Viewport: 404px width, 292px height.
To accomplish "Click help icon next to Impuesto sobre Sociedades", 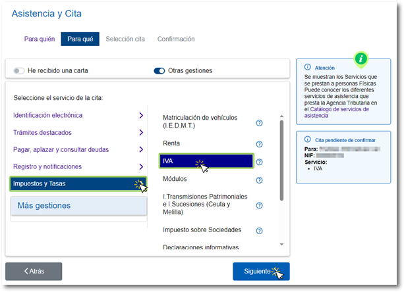I will pos(259,231).
